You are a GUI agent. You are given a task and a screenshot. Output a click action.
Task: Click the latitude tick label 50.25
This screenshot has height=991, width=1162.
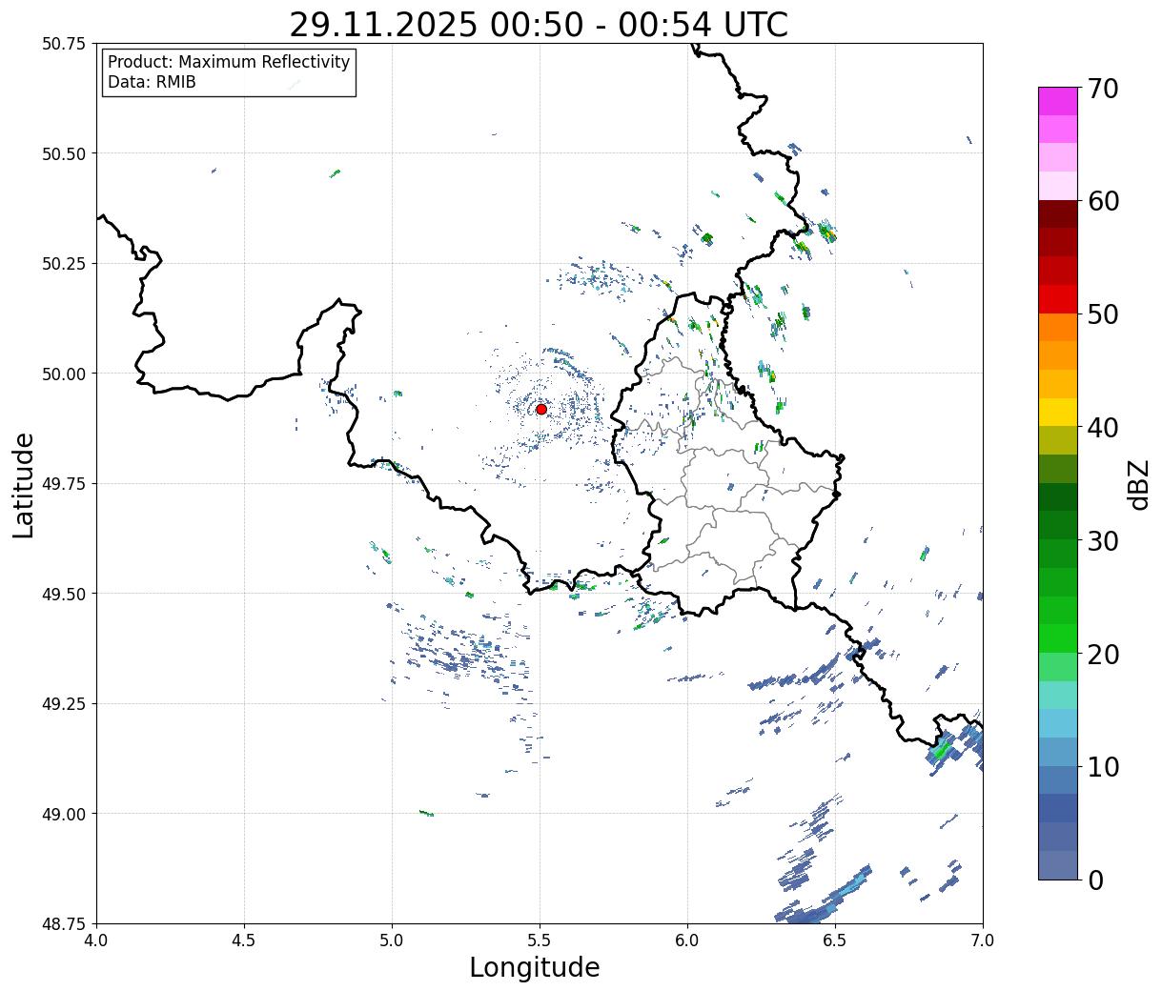pyautogui.click(x=64, y=264)
